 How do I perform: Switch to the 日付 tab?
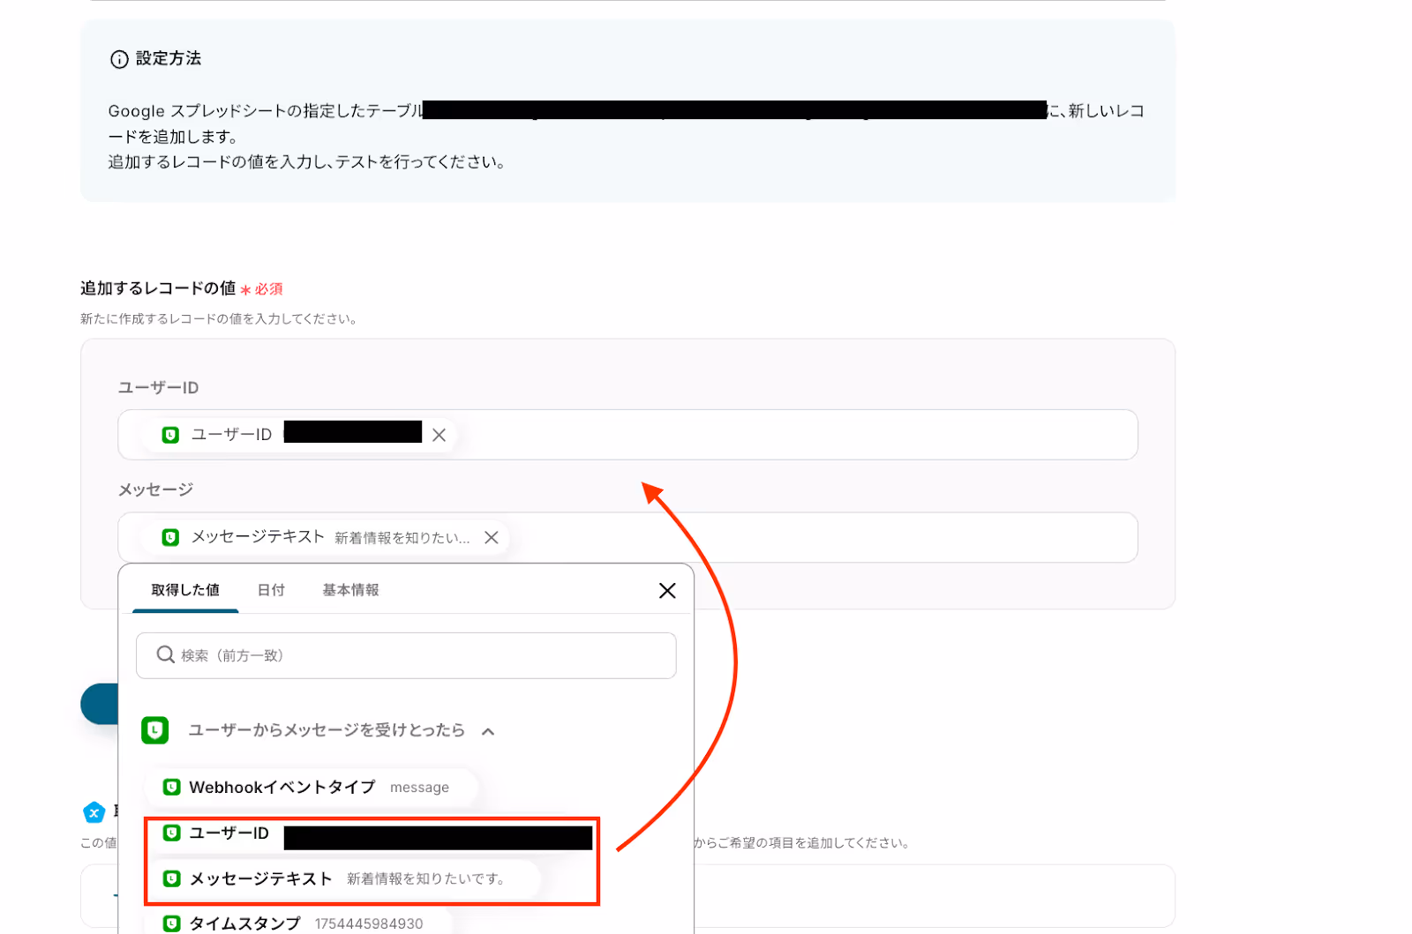[271, 590]
